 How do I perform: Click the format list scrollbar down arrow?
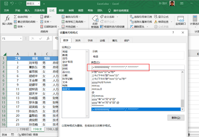coord(182,109)
